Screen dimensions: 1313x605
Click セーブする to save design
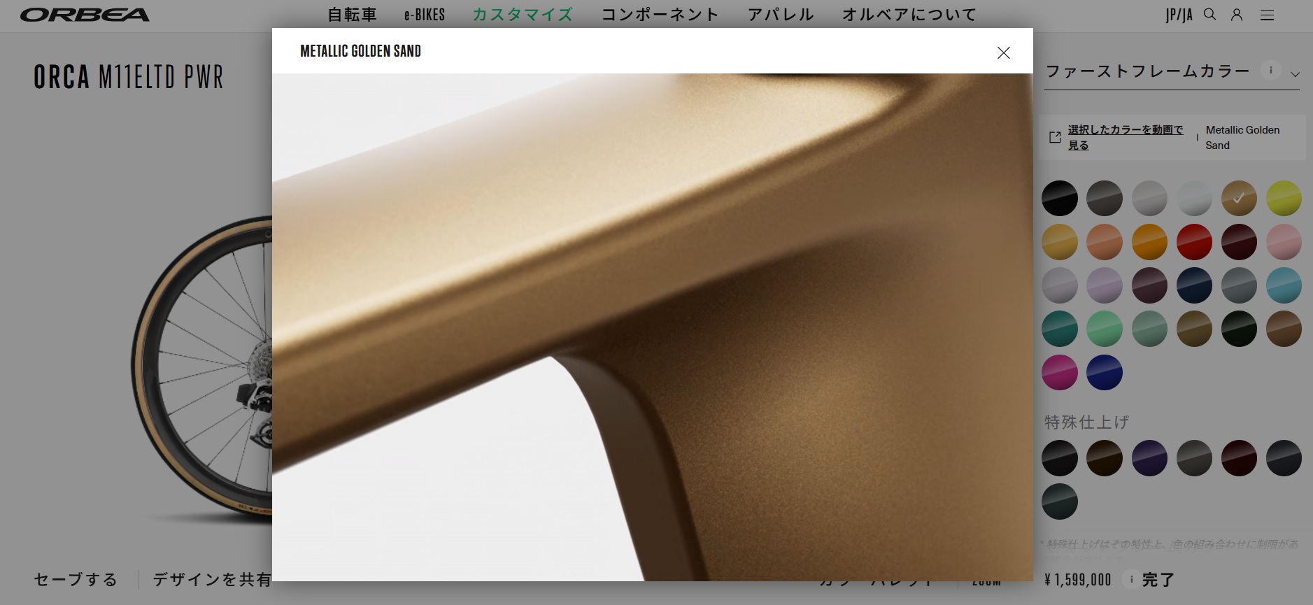(76, 579)
